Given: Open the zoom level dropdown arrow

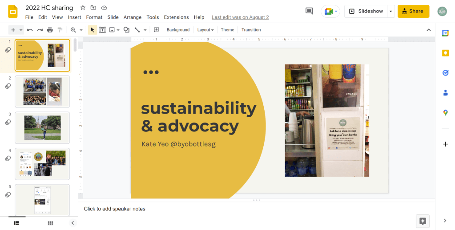Looking at the screenshot, I should click(81, 30).
